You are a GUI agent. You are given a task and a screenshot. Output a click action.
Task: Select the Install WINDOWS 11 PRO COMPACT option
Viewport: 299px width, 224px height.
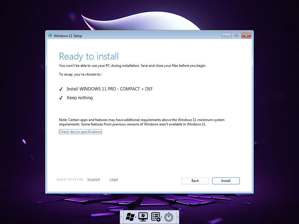coord(109,89)
